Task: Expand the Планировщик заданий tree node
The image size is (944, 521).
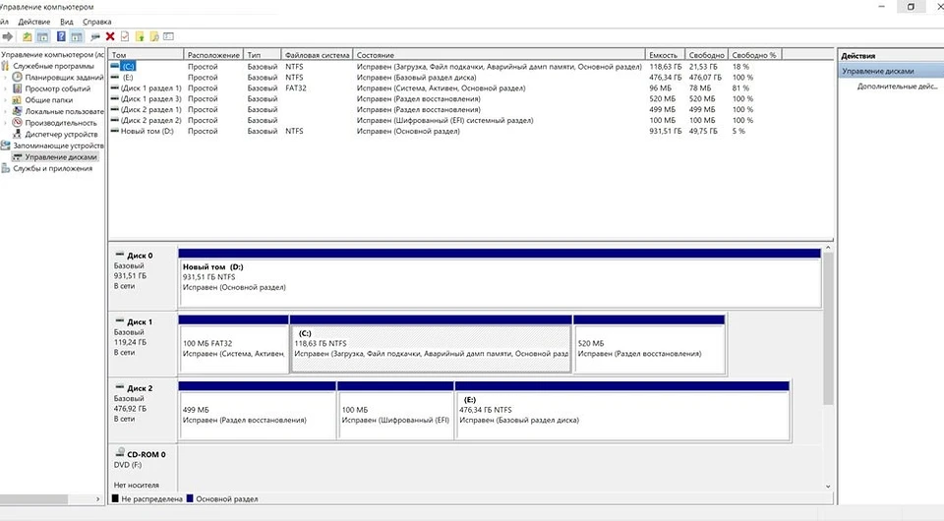Action: tap(6, 77)
